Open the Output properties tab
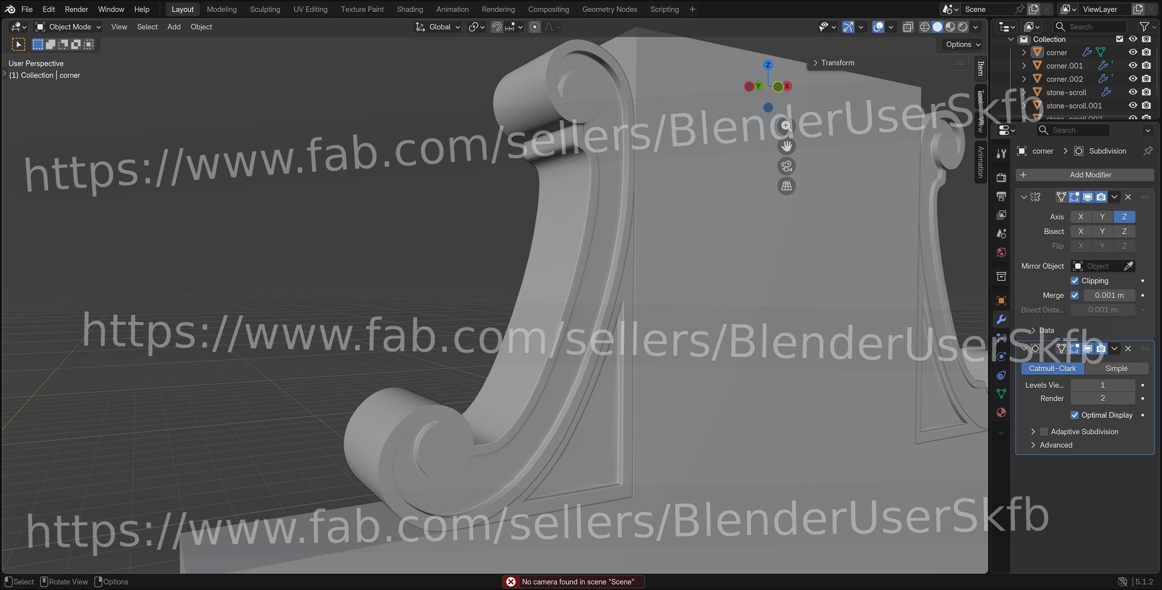This screenshot has height=590, width=1162. coord(1001,196)
